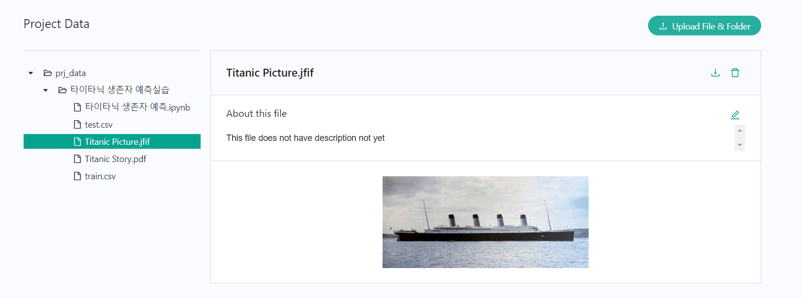Click the train.csv file icon
Image resolution: width=801 pixels, height=298 pixels.
point(77,176)
